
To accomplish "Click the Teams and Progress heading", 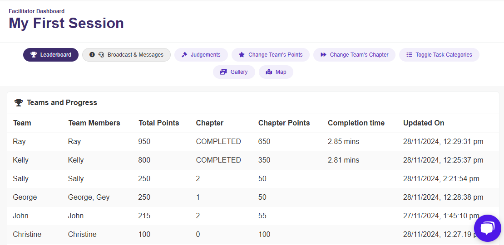I will (x=62, y=103).
